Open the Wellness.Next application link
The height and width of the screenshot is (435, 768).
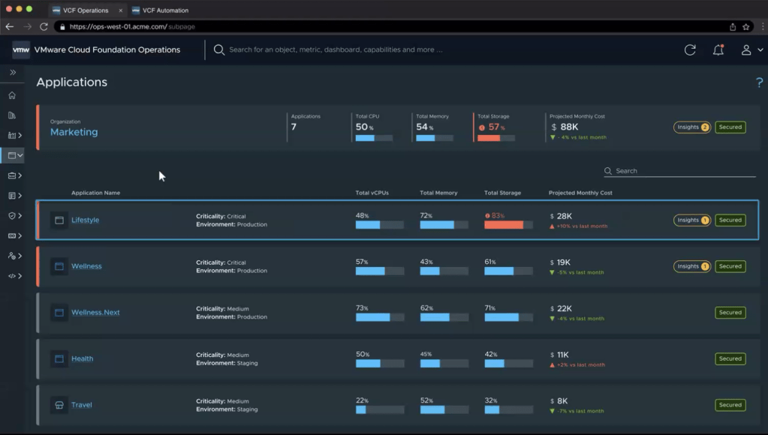click(95, 313)
